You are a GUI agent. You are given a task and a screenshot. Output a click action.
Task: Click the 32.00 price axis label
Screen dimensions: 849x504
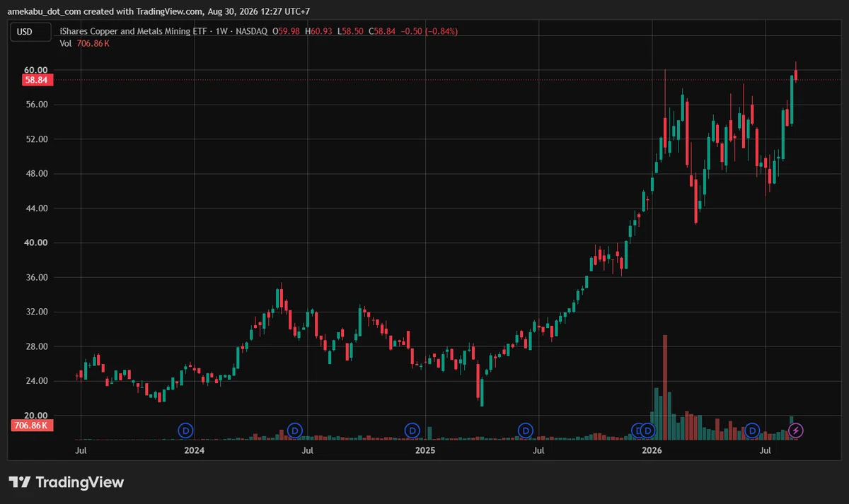pos(36,312)
